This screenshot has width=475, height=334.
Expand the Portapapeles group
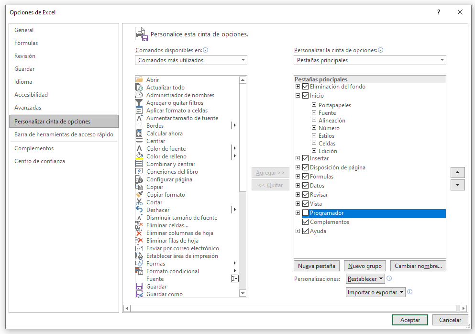click(314, 105)
